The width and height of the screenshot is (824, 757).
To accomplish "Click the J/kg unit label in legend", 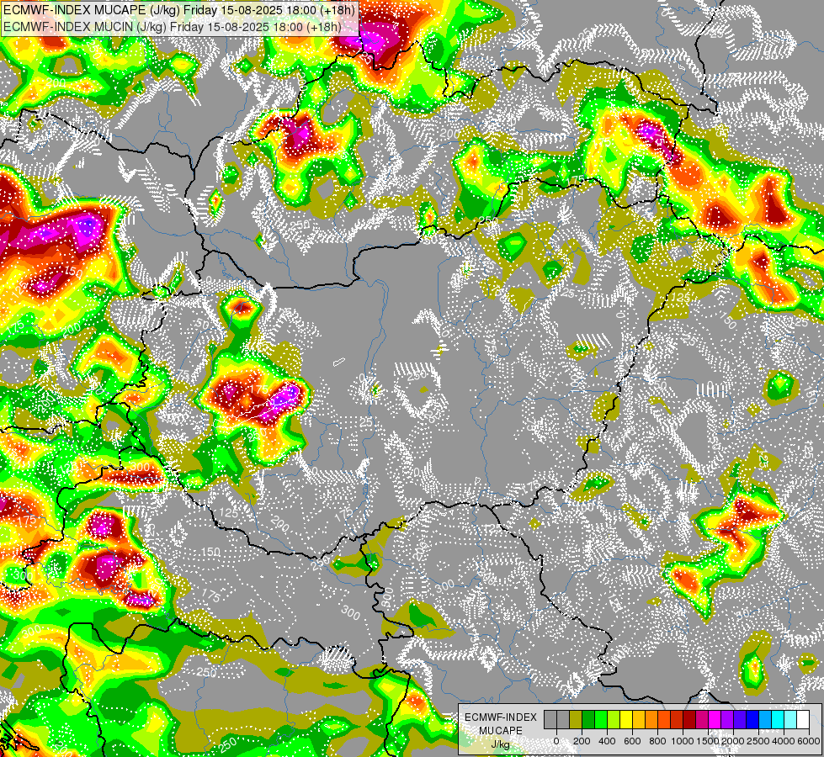I will tap(500, 745).
